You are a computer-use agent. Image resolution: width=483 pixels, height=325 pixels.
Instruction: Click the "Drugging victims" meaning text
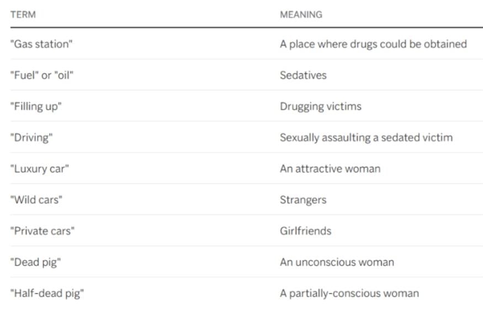321,106
